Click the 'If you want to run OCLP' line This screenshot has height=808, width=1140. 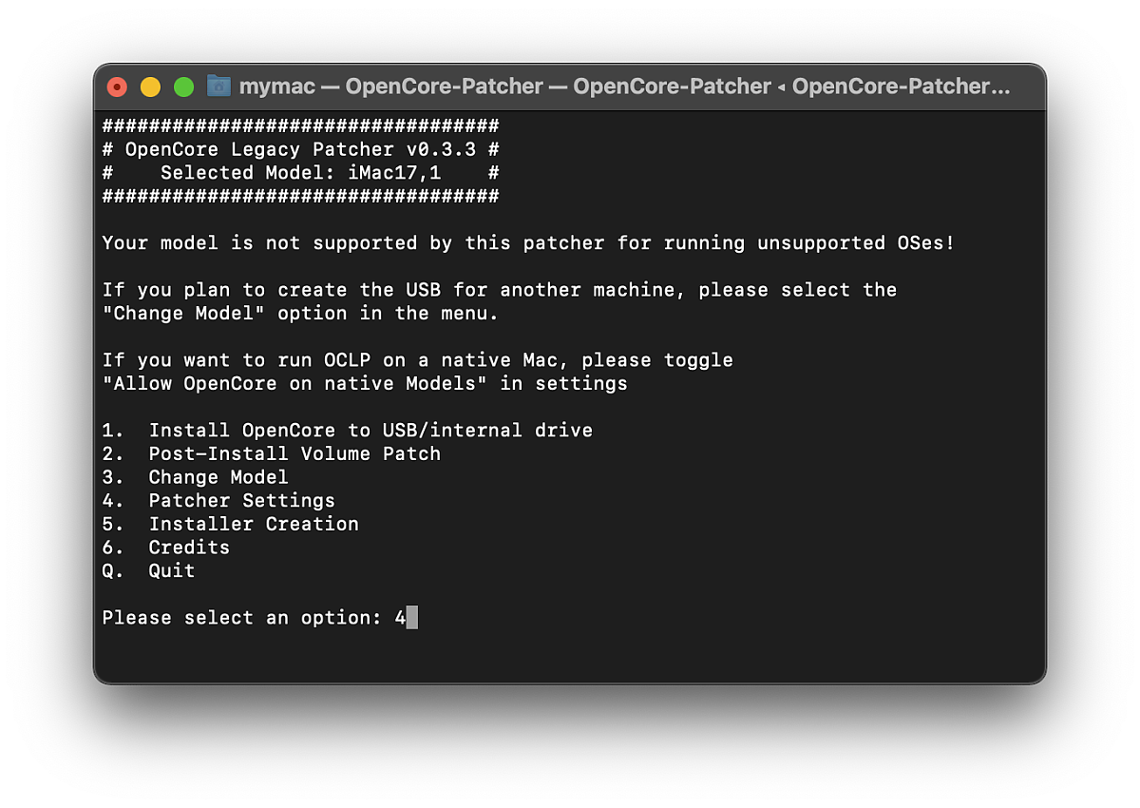pyautogui.click(x=418, y=360)
